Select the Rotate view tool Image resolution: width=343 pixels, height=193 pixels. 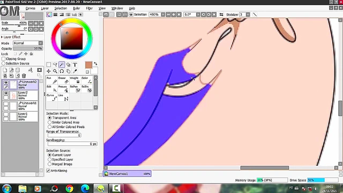click(x=62, y=71)
